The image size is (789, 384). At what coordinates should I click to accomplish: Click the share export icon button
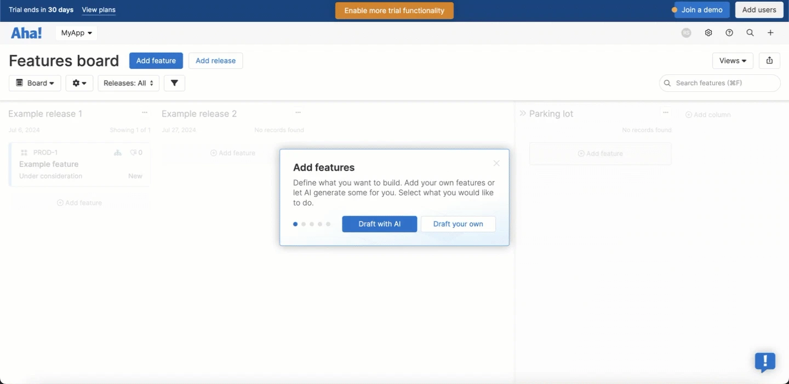770,61
